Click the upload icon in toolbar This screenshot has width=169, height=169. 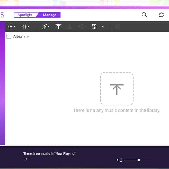point(58,27)
